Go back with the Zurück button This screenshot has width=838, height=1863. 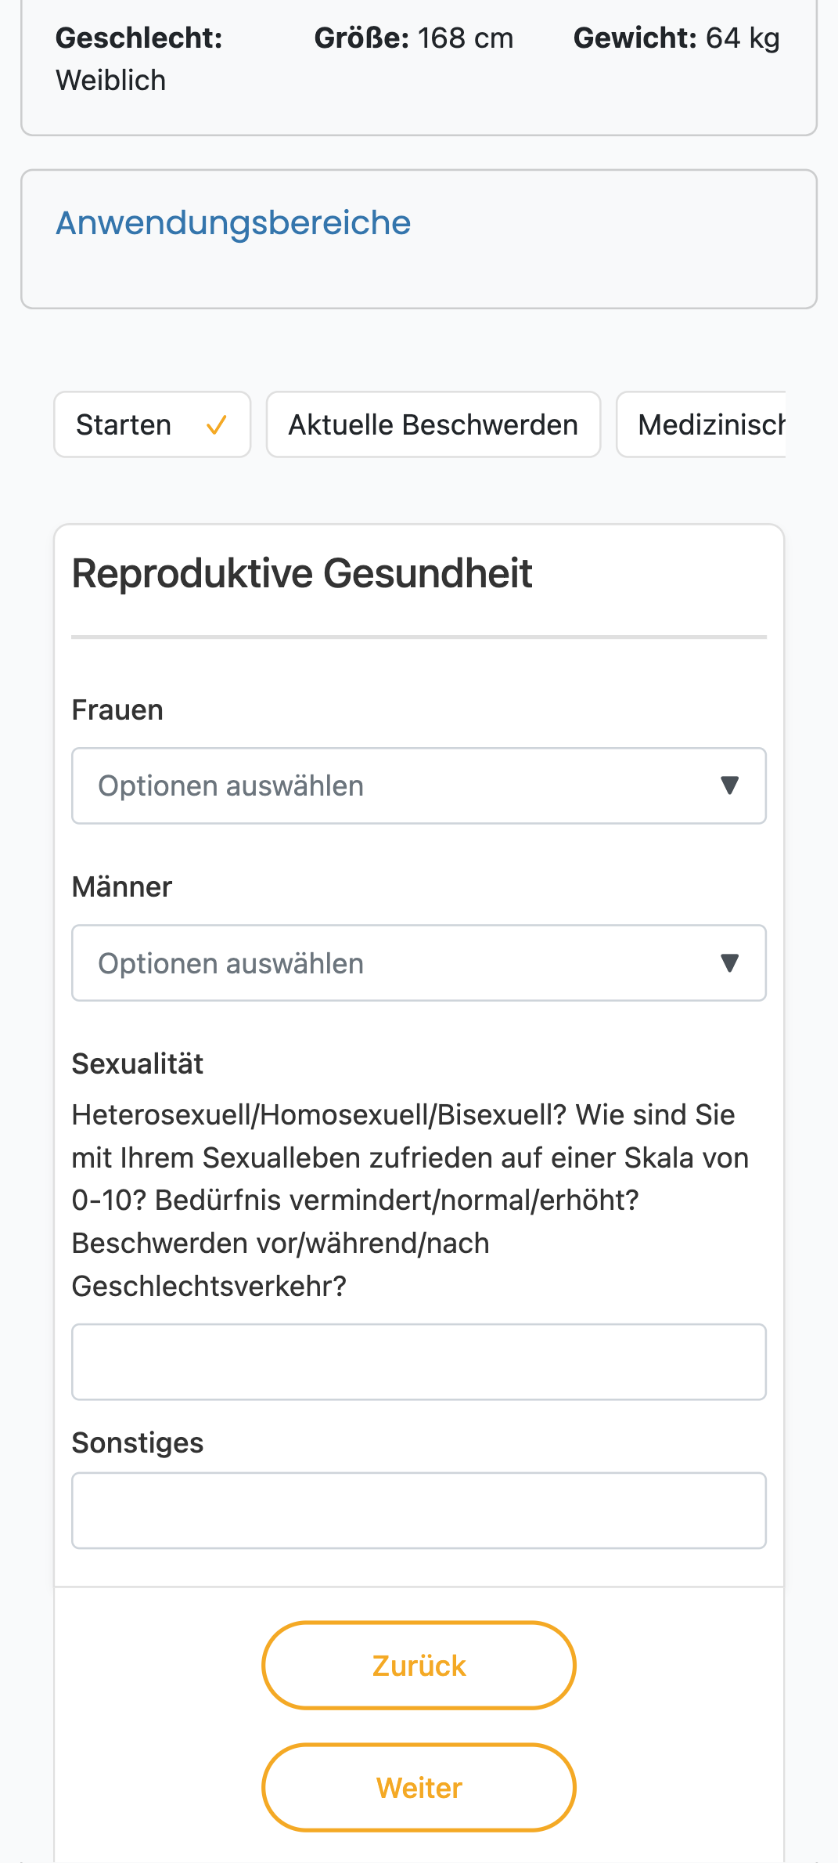[419, 1665]
